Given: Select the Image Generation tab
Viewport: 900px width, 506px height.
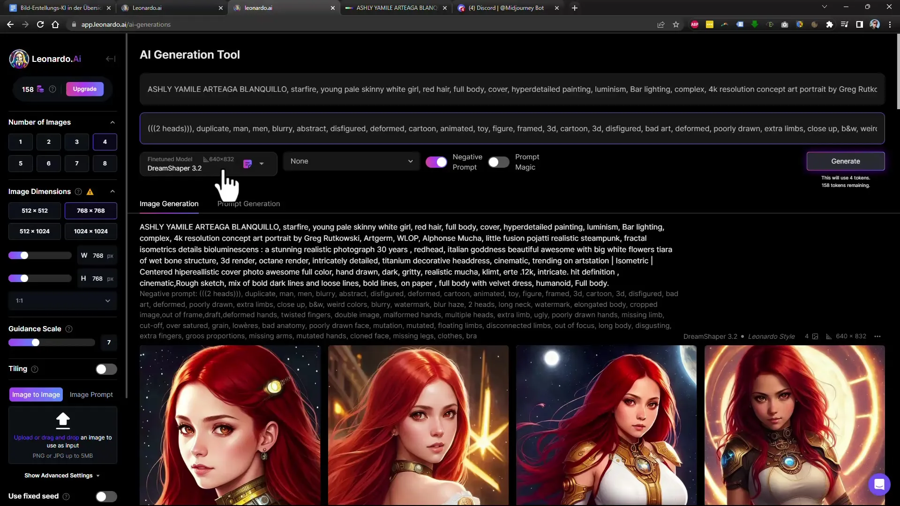Looking at the screenshot, I should click(x=169, y=203).
